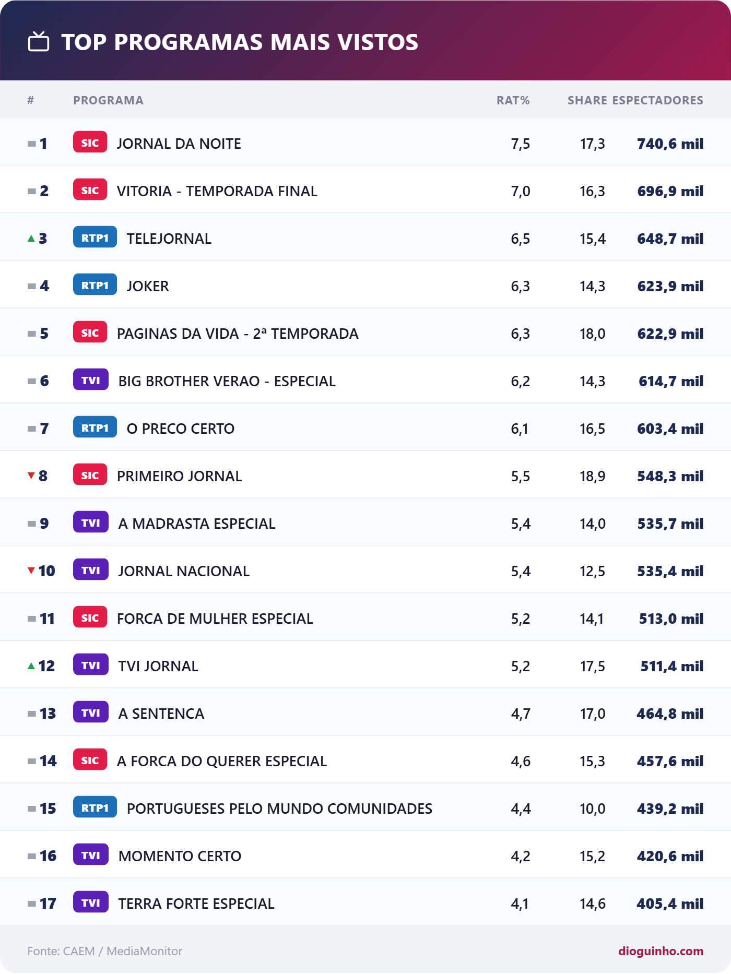Screen dimensions: 731x974
Task: Click the Vitoria - Temporada Final program title
Action: pos(217,191)
